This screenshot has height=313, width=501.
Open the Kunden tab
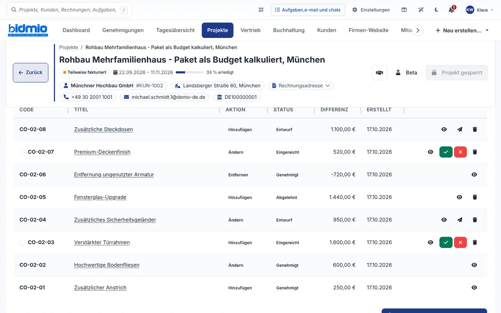pos(326,30)
